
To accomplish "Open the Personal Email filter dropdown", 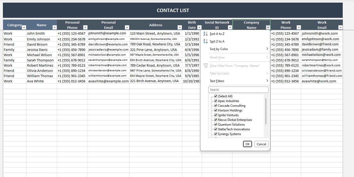I will pyautogui.click(x=127, y=27).
